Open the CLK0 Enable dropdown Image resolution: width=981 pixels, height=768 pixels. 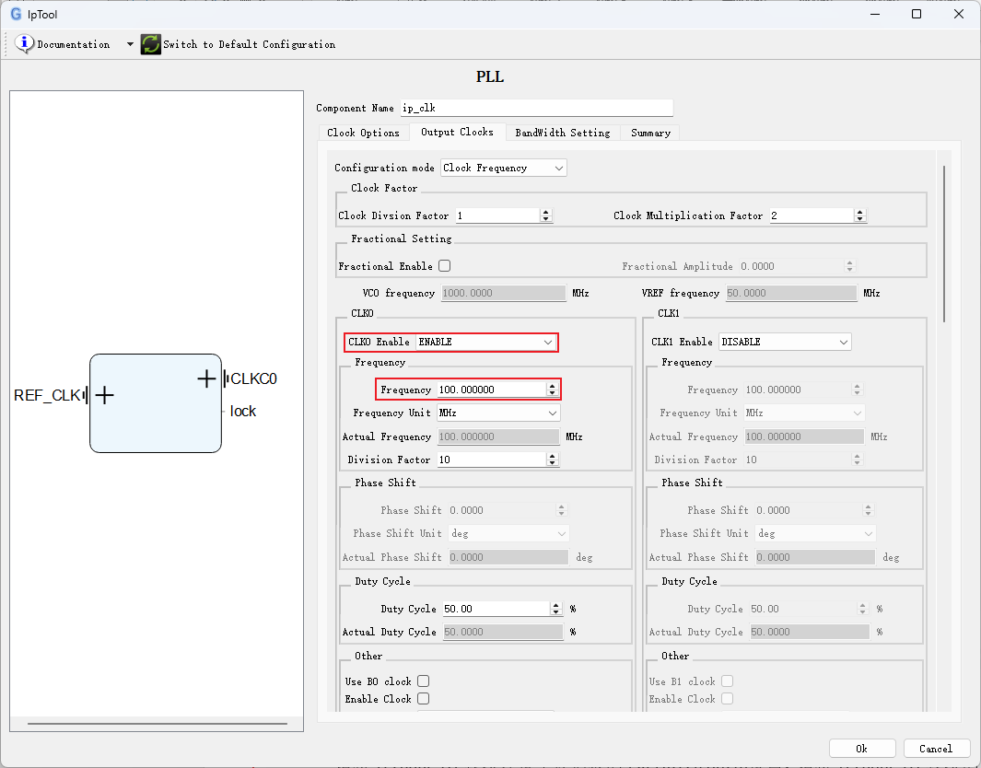coord(486,342)
